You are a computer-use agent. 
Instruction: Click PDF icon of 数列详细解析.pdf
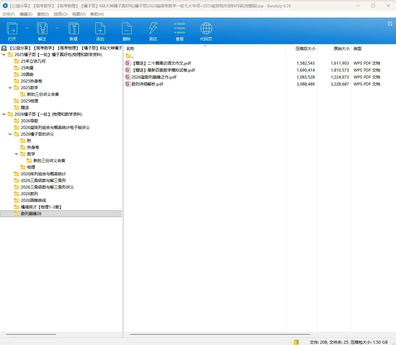coord(128,84)
